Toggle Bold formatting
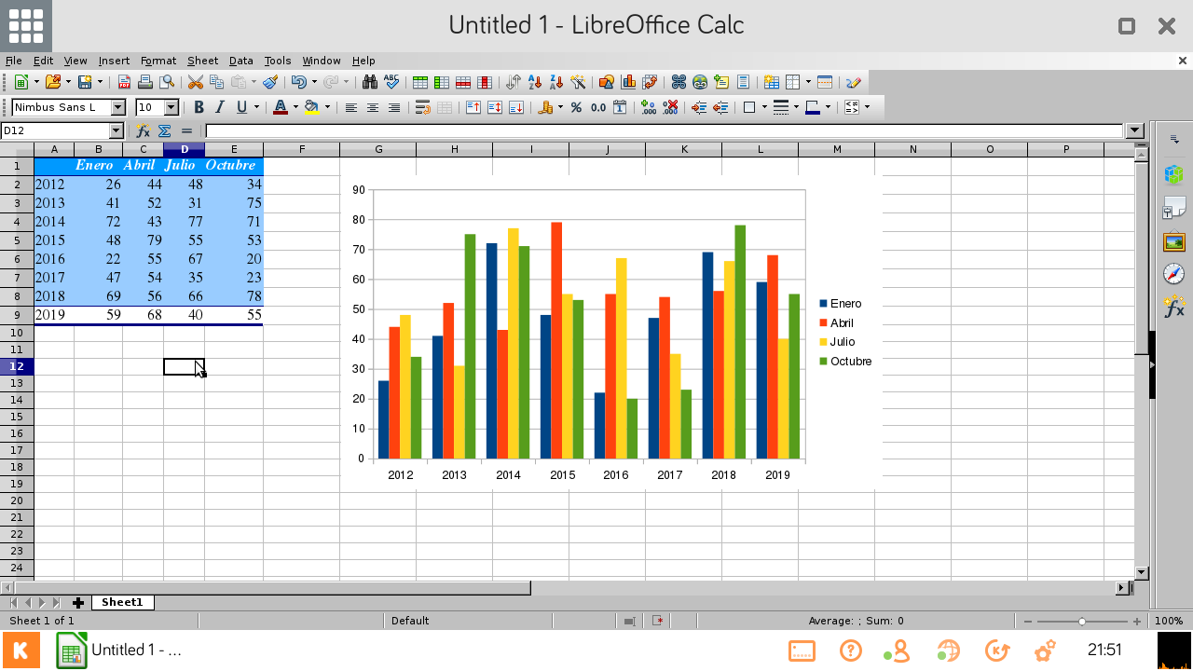This screenshot has height=671, width=1193. click(x=199, y=107)
